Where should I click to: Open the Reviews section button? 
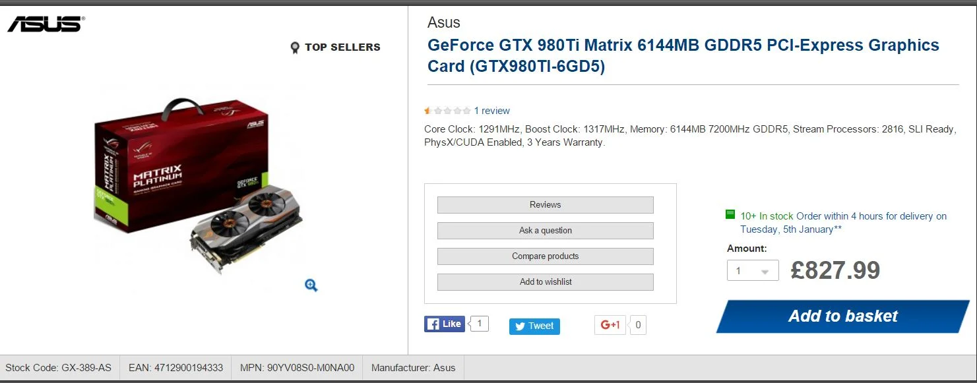tap(545, 205)
